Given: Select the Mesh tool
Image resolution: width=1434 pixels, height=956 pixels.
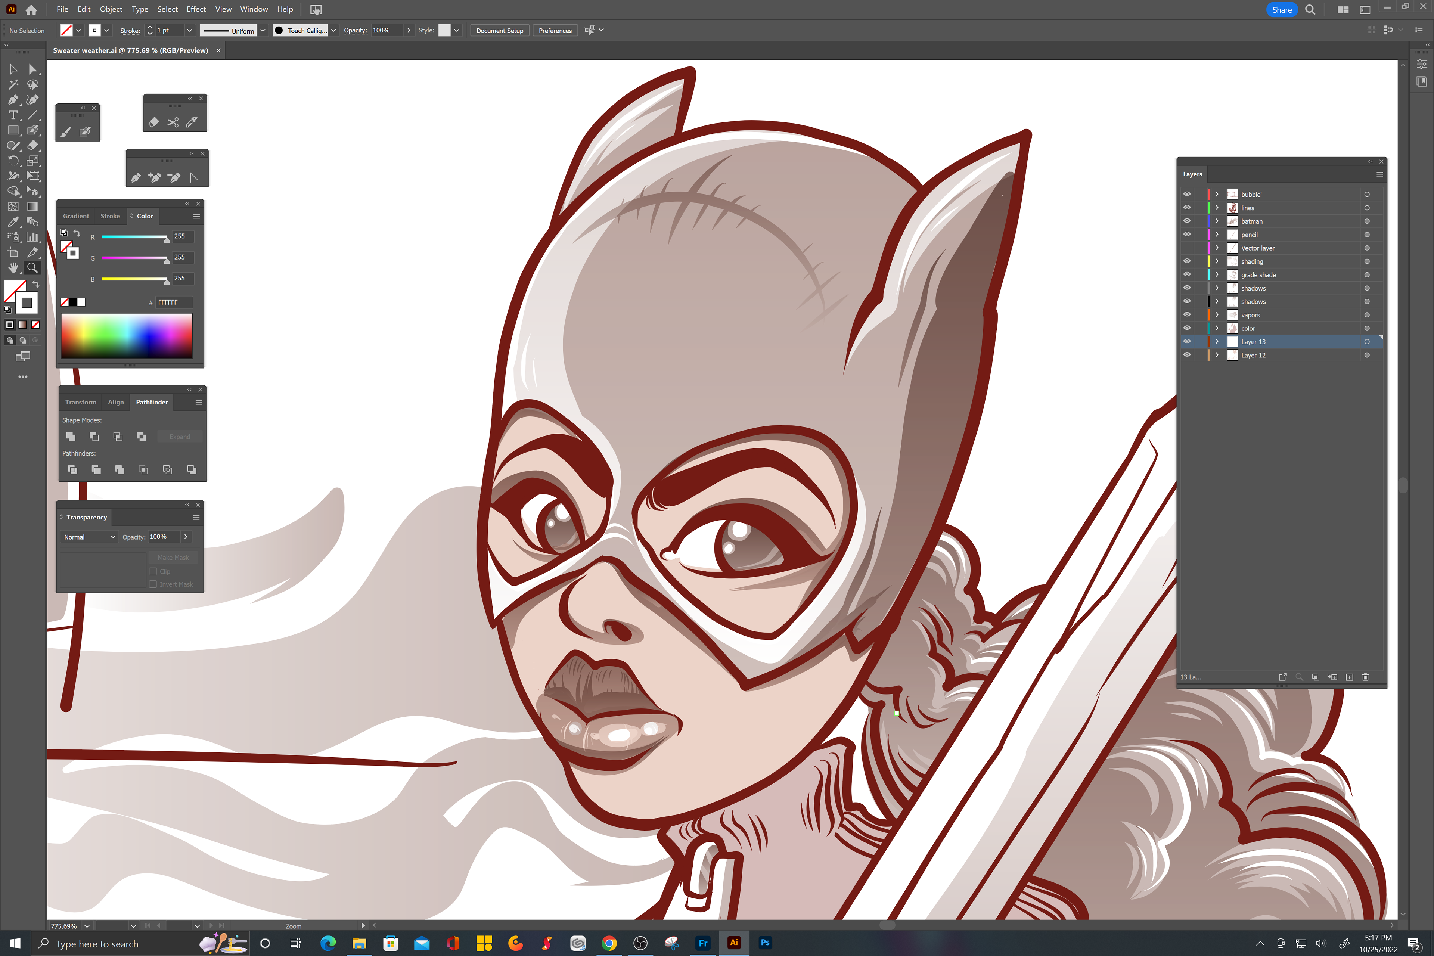Looking at the screenshot, I should point(13,207).
